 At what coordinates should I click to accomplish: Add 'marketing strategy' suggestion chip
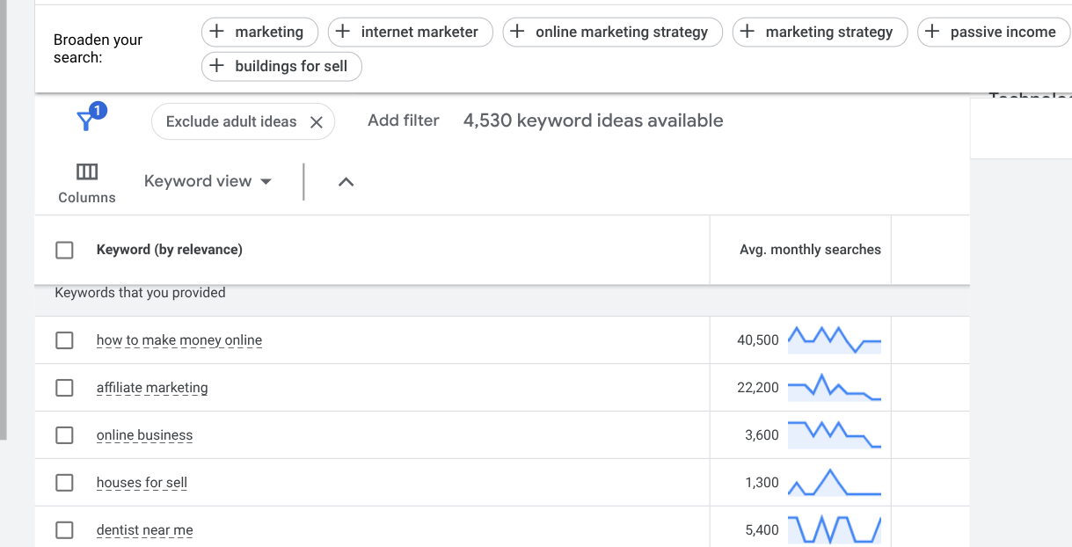click(x=820, y=33)
